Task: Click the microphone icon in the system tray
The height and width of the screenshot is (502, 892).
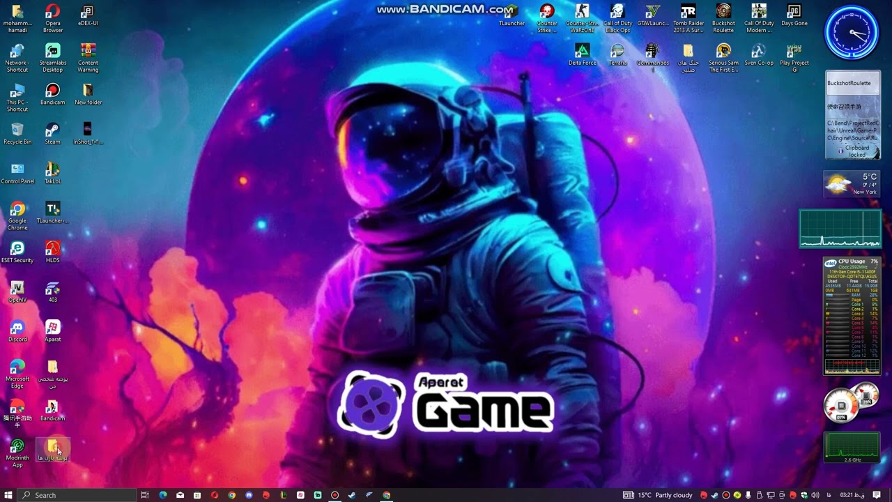Action: [748, 495]
